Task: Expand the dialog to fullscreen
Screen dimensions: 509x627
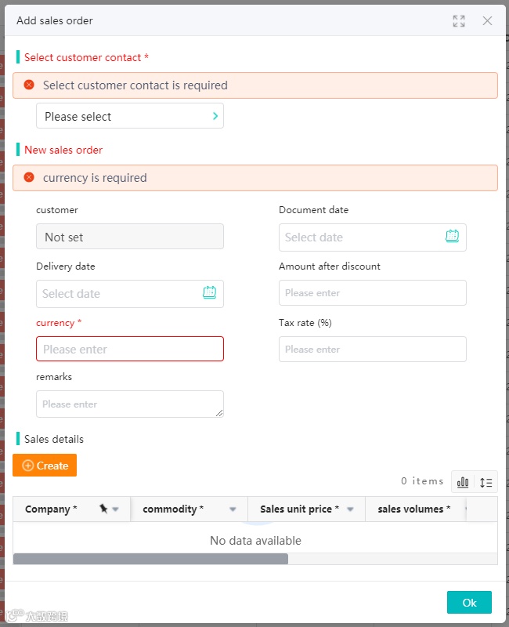Action: [459, 21]
